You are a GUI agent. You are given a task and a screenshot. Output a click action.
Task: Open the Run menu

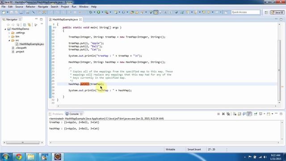tap(74, 7)
